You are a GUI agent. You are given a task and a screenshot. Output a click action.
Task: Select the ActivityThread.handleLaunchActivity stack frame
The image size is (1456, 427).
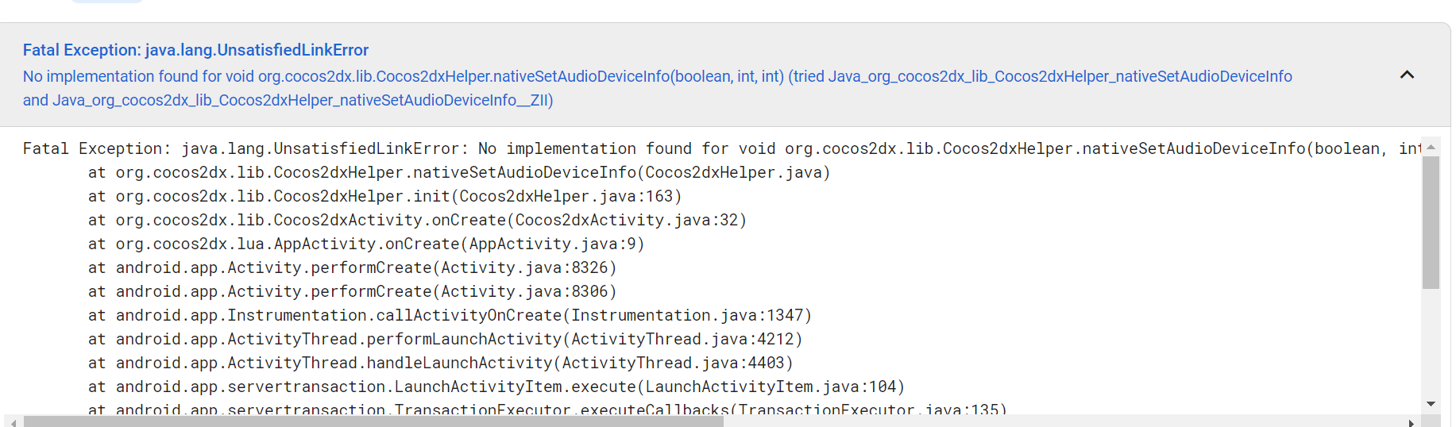440,363
